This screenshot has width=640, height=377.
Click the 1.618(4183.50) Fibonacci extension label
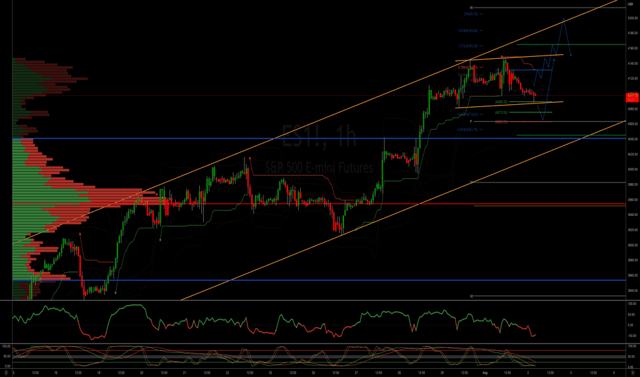pos(468,31)
